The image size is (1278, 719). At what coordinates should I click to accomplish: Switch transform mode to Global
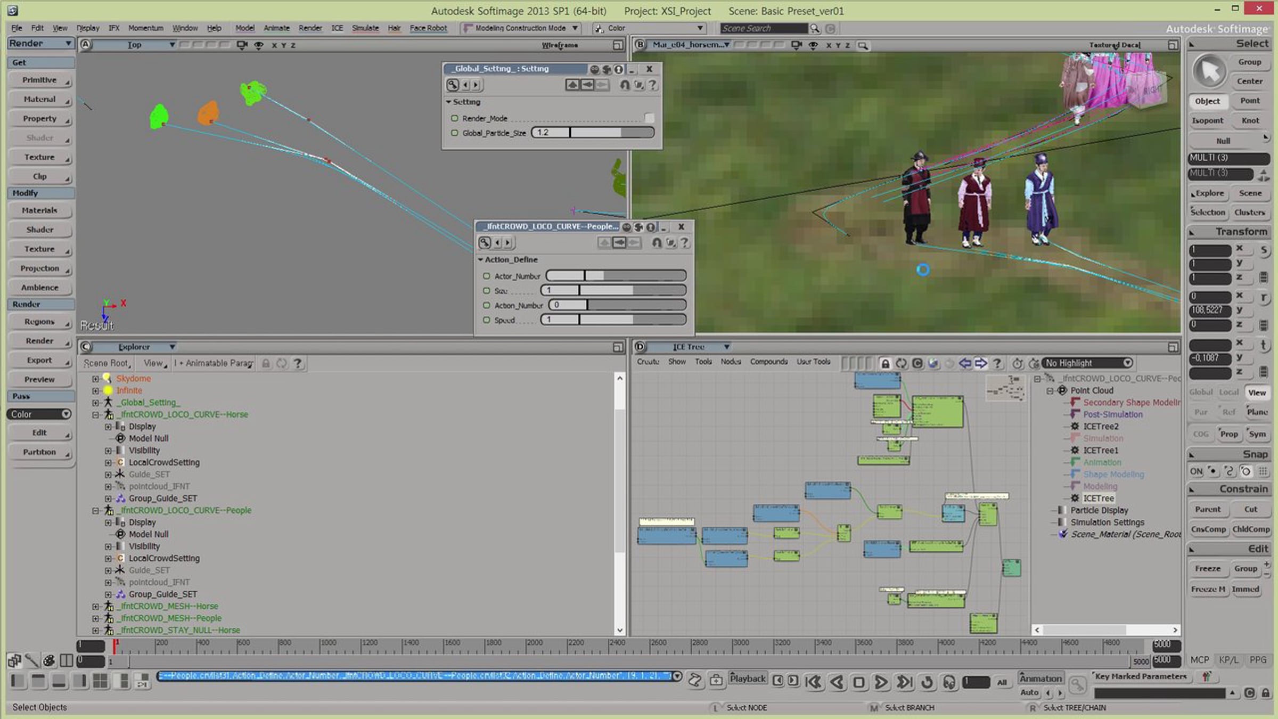[1201, 392]
